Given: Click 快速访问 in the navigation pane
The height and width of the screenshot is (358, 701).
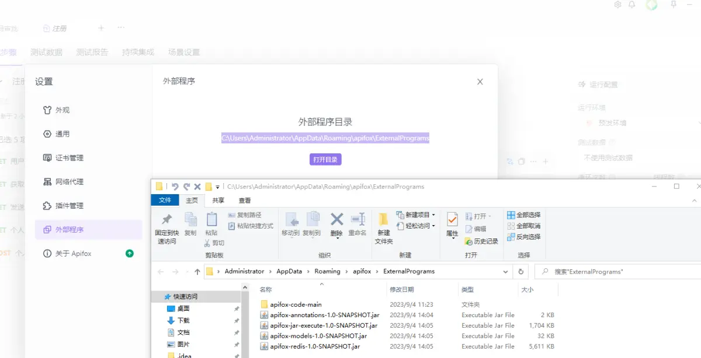Looking at the screenshot, I should pos(185,296).
